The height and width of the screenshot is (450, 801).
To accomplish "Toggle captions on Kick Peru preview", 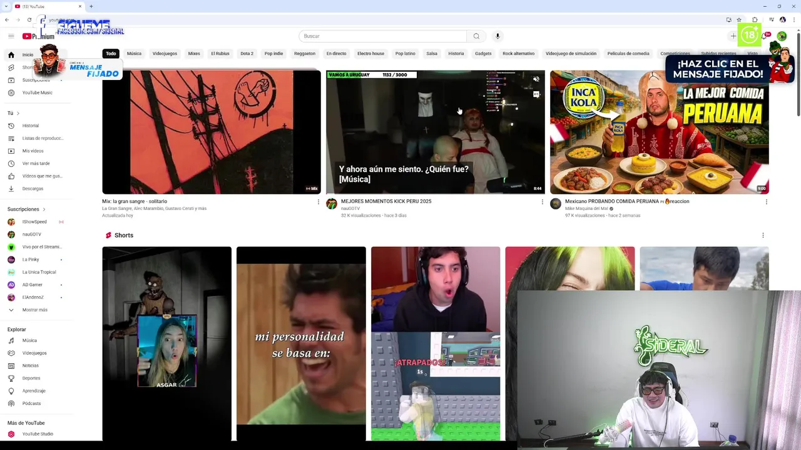I will (536, 94).
